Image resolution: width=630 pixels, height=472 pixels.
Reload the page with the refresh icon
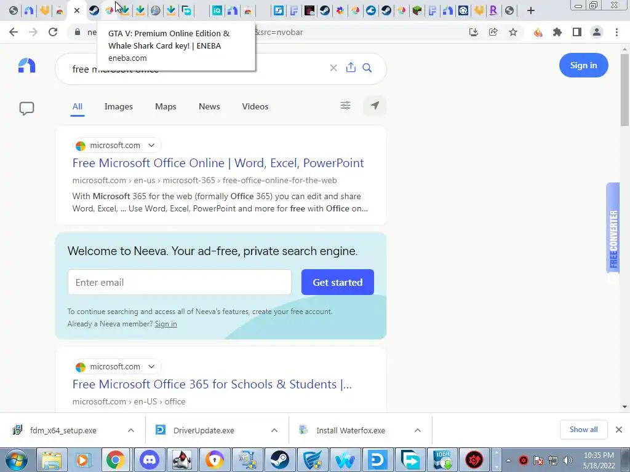(53, 32)
